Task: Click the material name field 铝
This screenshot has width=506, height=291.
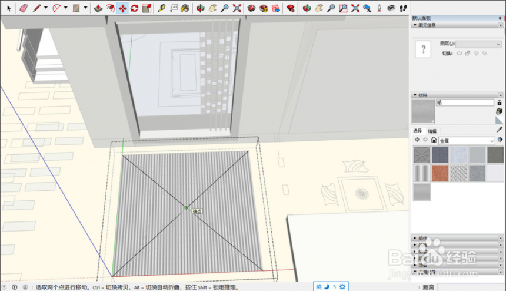Action: (x=465, y=102)
